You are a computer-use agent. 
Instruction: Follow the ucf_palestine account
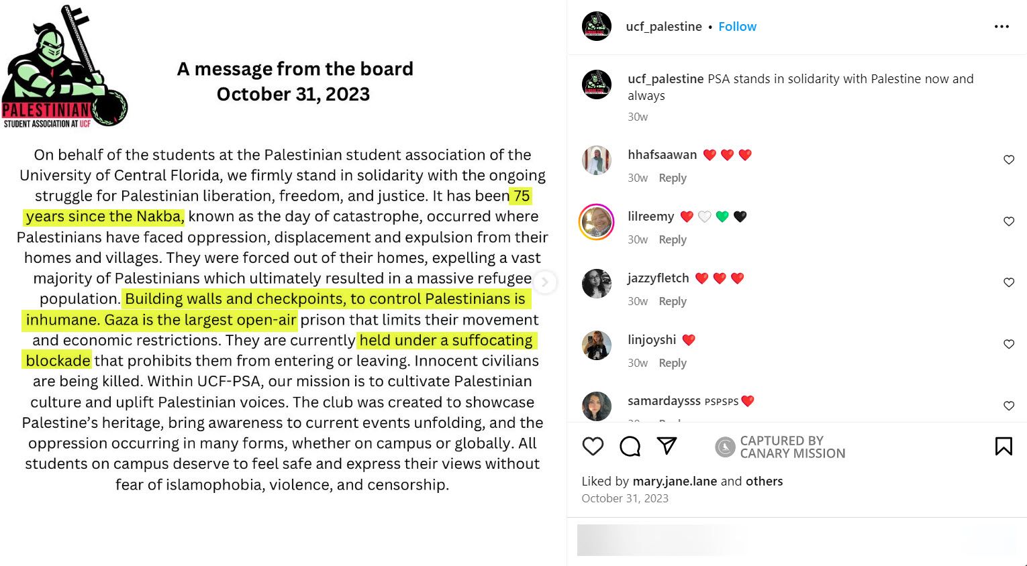(737, 27)
